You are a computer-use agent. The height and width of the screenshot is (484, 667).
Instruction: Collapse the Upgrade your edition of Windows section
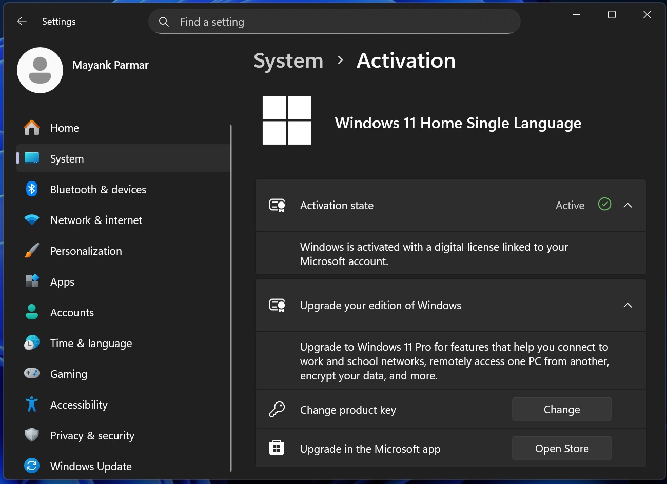pyautogui.click(x=628, y=305)
